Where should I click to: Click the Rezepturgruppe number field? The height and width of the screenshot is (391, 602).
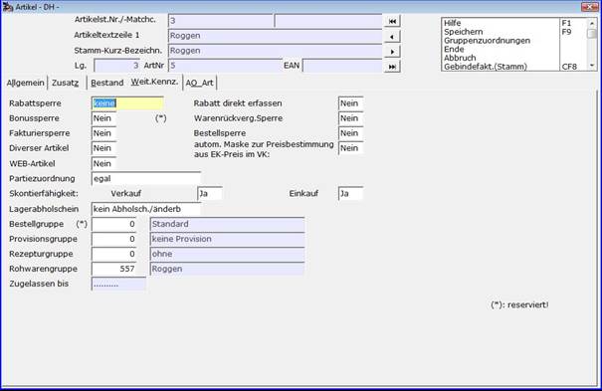113,254
